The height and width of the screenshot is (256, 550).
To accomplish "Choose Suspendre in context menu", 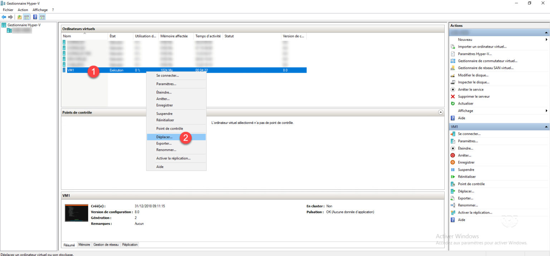I will tap(176, 113).
